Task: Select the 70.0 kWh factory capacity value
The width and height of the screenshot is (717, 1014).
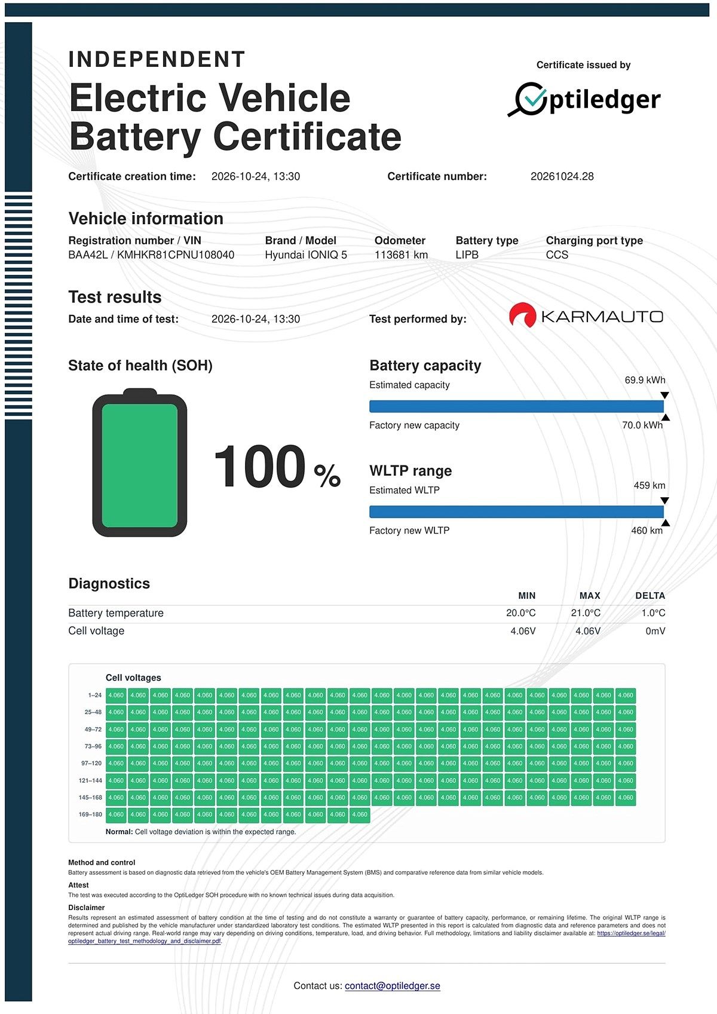Action: (x=642, y=425)
